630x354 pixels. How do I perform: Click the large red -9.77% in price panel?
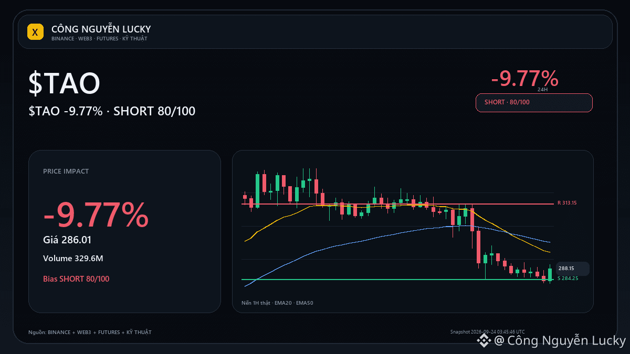[96, 216]
